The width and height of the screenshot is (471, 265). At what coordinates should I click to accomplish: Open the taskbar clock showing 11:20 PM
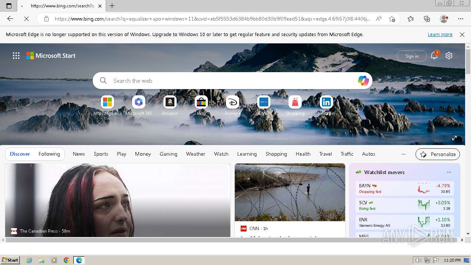[452, 260]
